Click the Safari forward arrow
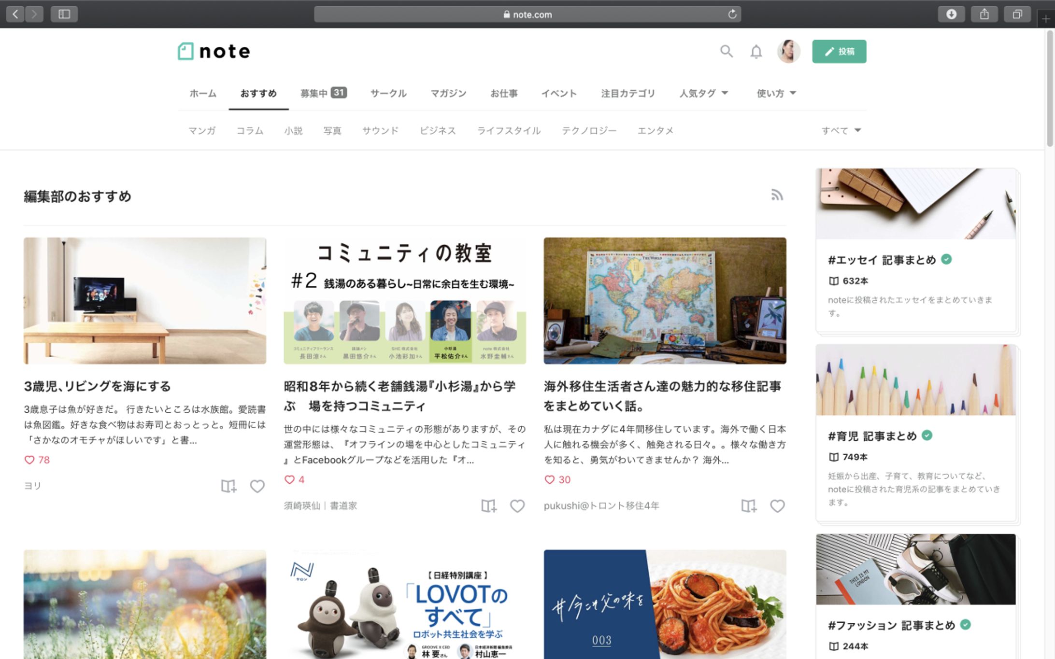Image resolution: width=1055 pixels, height=659 pixels. 34,14
